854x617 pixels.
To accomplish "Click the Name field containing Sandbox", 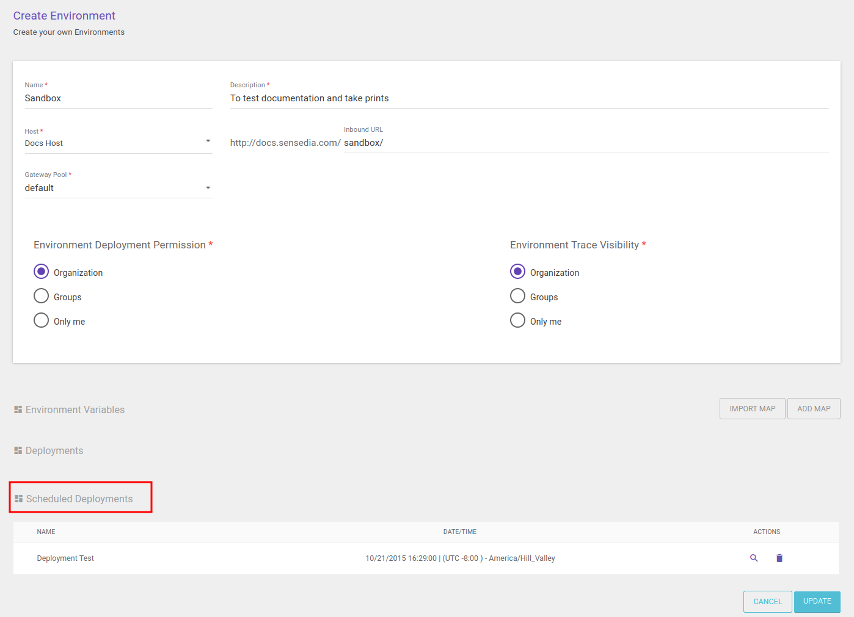I will click(118, 98).
